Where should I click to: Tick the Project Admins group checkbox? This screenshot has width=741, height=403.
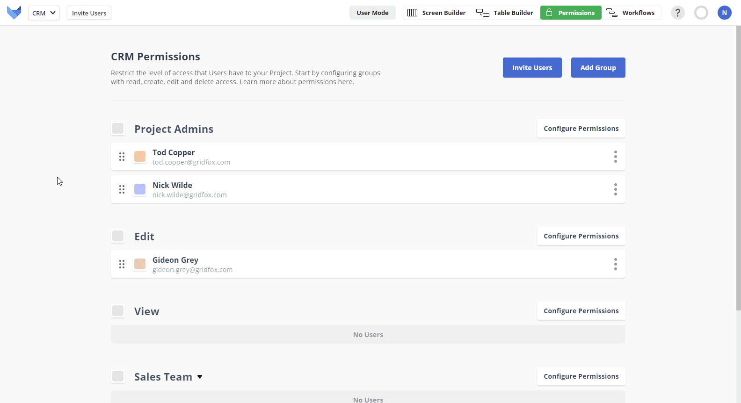[x=118, y=129]
